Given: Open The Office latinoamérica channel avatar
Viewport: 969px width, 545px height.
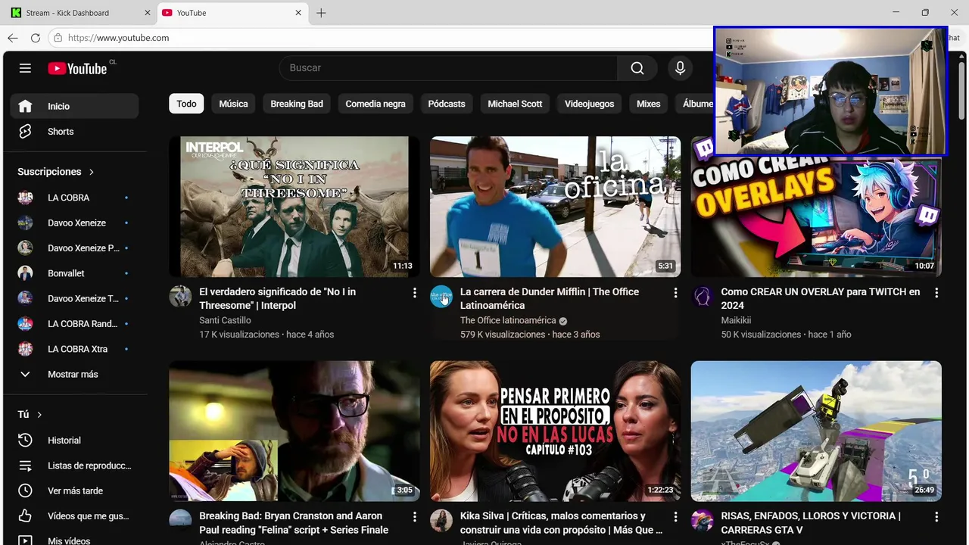Looking at the screenshot, I should pos(441,297).
